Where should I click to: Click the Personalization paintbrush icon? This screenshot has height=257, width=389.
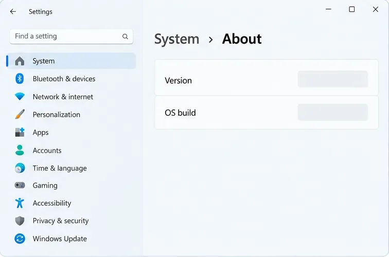click(x=20, y=114)
